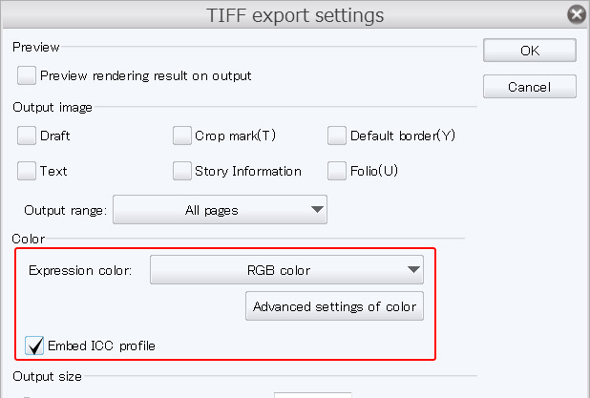Viewport: 590px width, 398px height.
Task: Expand the Expression color dropdown
Action: (286, 270)
